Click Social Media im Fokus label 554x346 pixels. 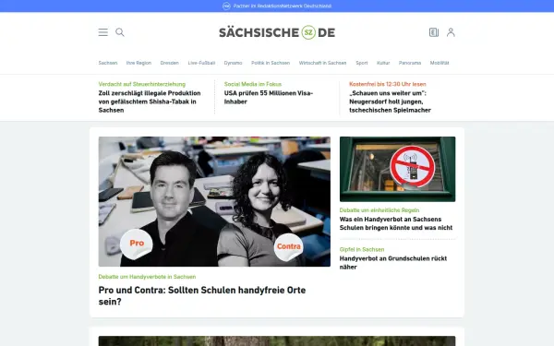click(x=253, y=84)
